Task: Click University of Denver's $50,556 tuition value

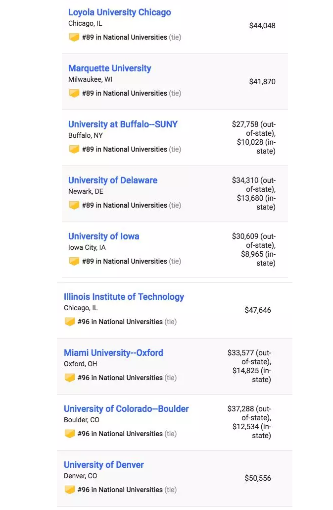Action: [x=258, y=478]
